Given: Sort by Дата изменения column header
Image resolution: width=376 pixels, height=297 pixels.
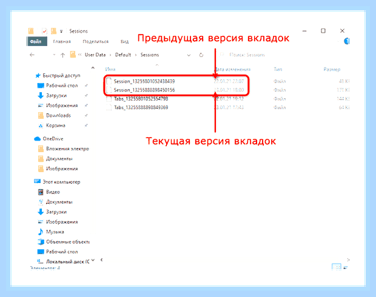Looking at the screenshot, I should tap(232, 69).
